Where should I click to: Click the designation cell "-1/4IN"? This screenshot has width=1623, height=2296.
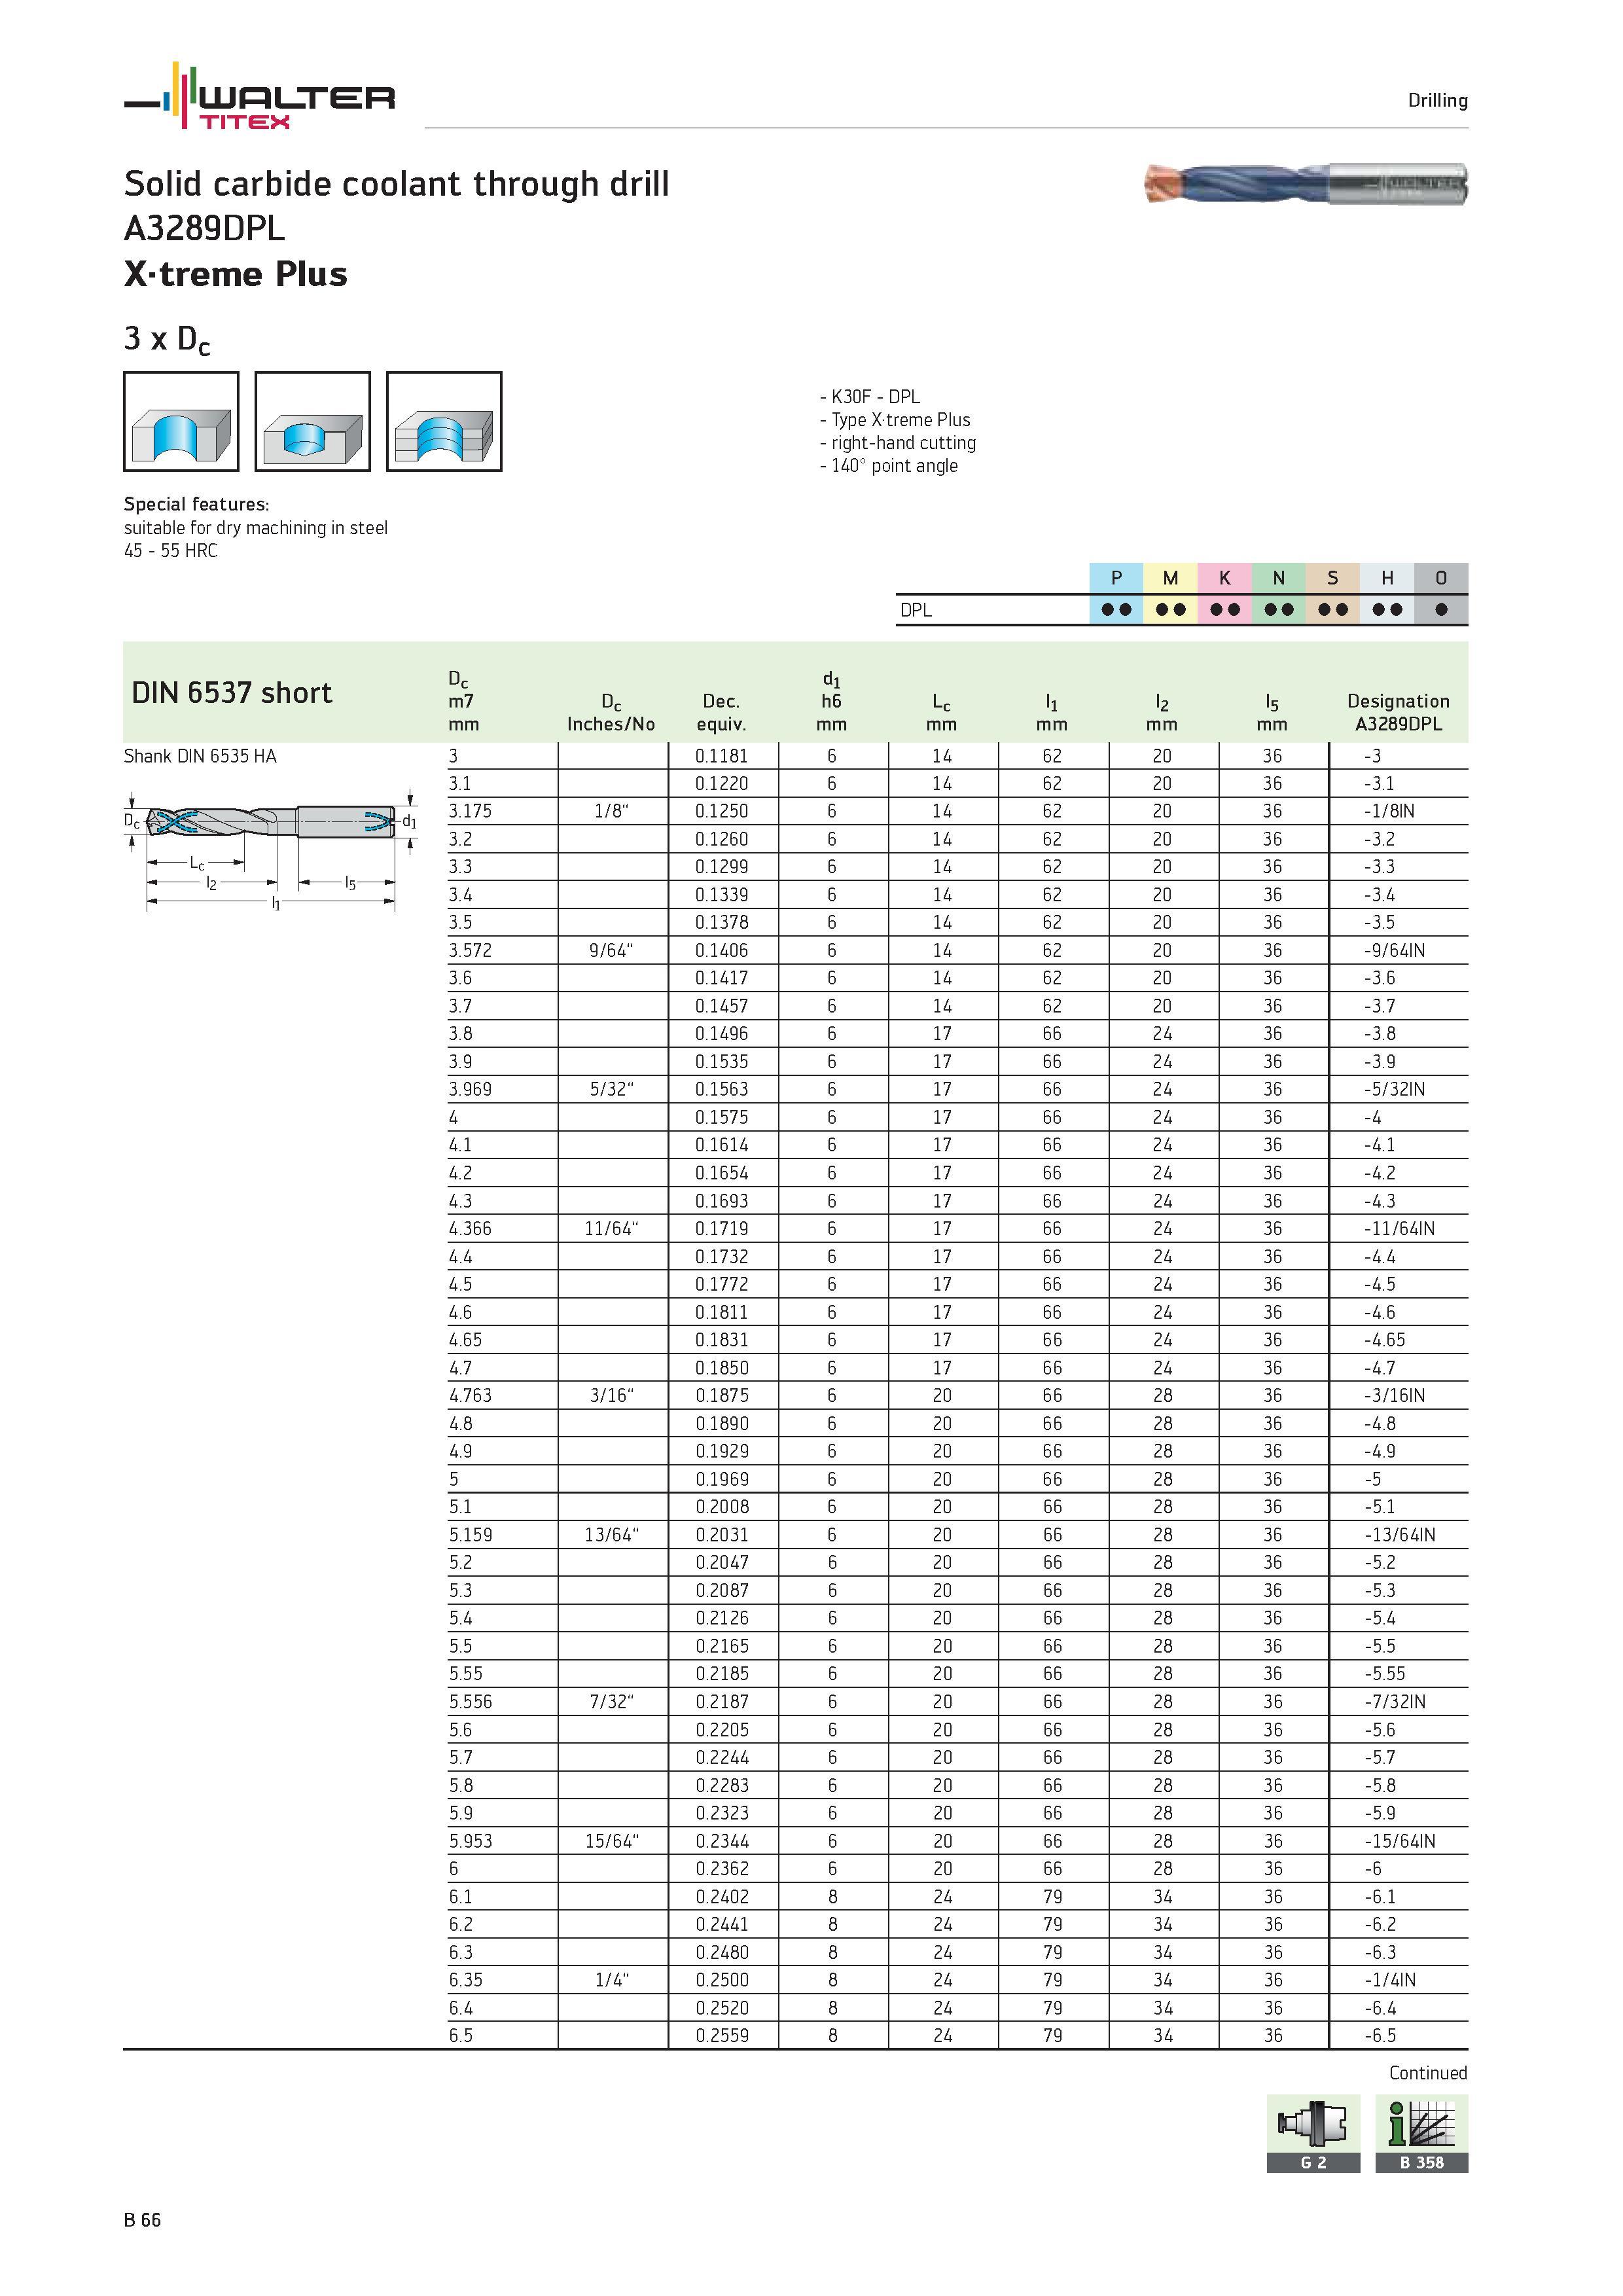[1389, 1980]
